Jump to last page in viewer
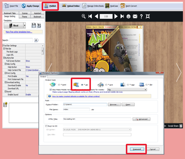Viewport: 185px width, 159px height. [122, 16]
